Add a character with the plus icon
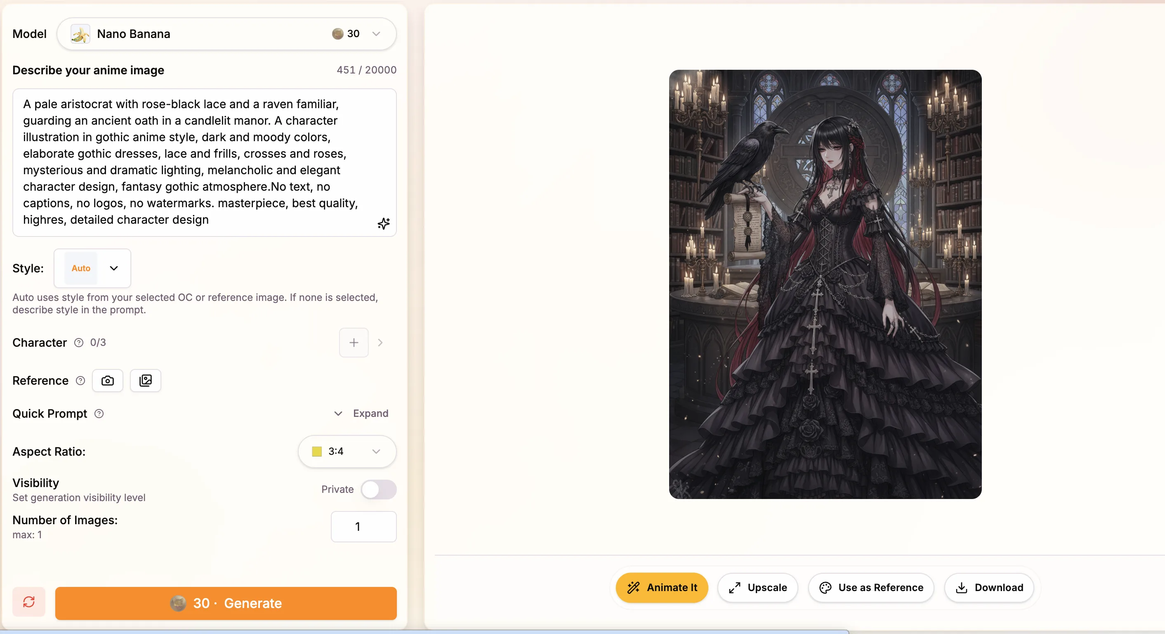 (x=354, y=343)
